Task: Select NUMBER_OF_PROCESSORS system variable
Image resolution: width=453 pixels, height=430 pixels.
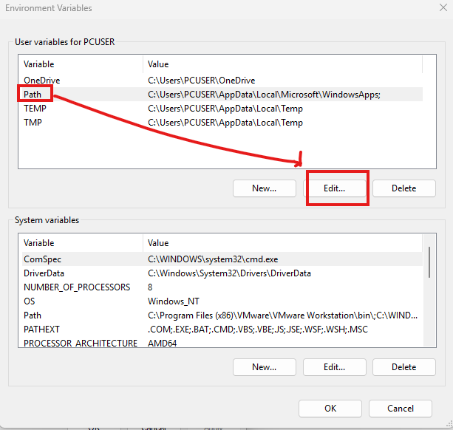Action: 77,287
